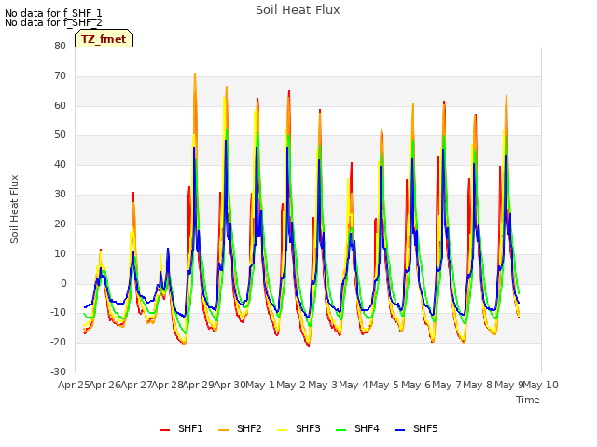Click the '50' y-axis tick label
597x447 pixels.
click(x=60, y=135)
